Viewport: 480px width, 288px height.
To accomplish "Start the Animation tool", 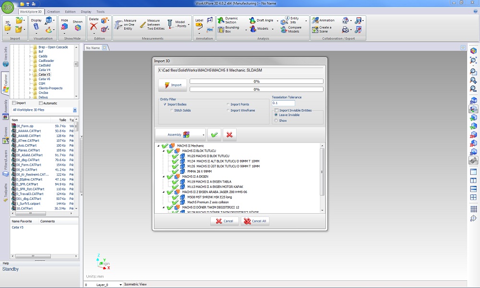I will tap(323, 21).
